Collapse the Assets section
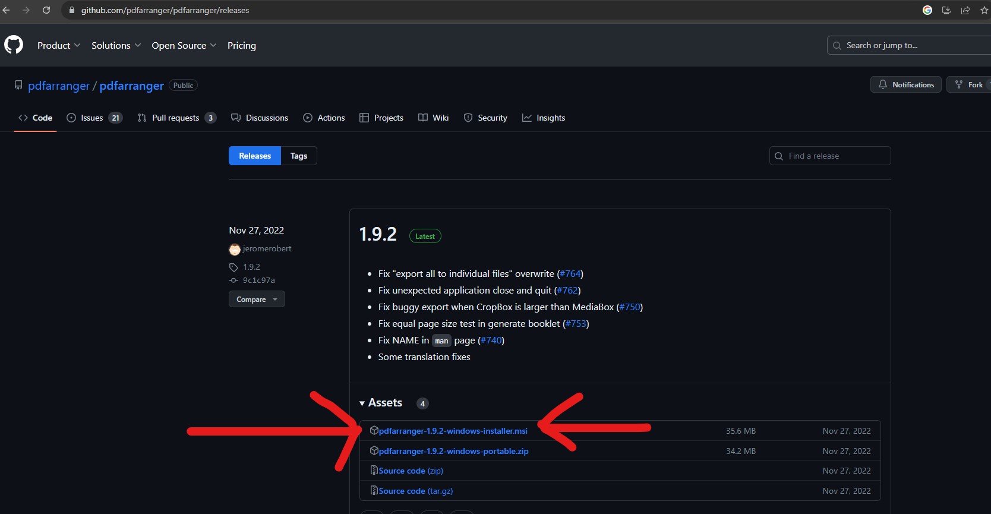 pyautogui.click(x=381, y=403)
